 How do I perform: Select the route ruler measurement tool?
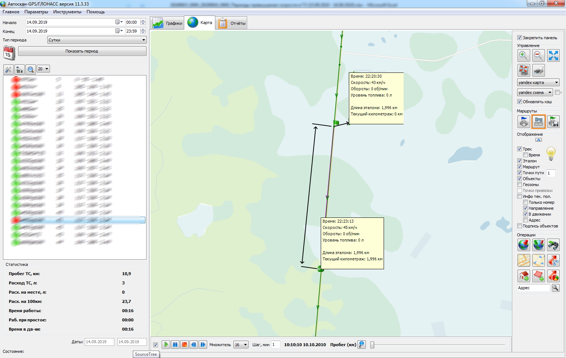[x=538, y=122]
